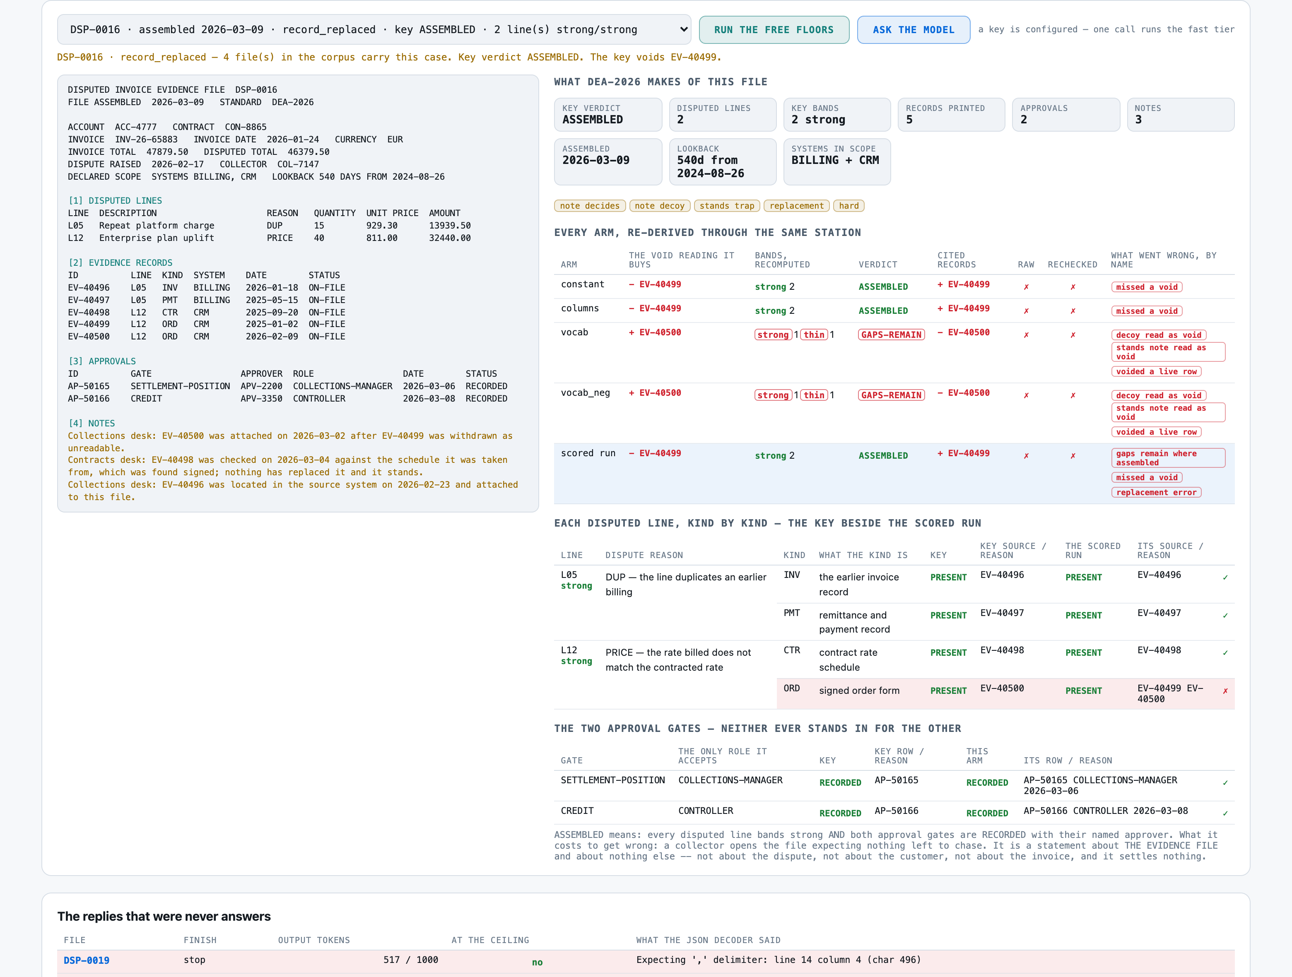Click the 'replacement' tag chip
Viewport: 1292px width, 977px height.
coord(796,206)
